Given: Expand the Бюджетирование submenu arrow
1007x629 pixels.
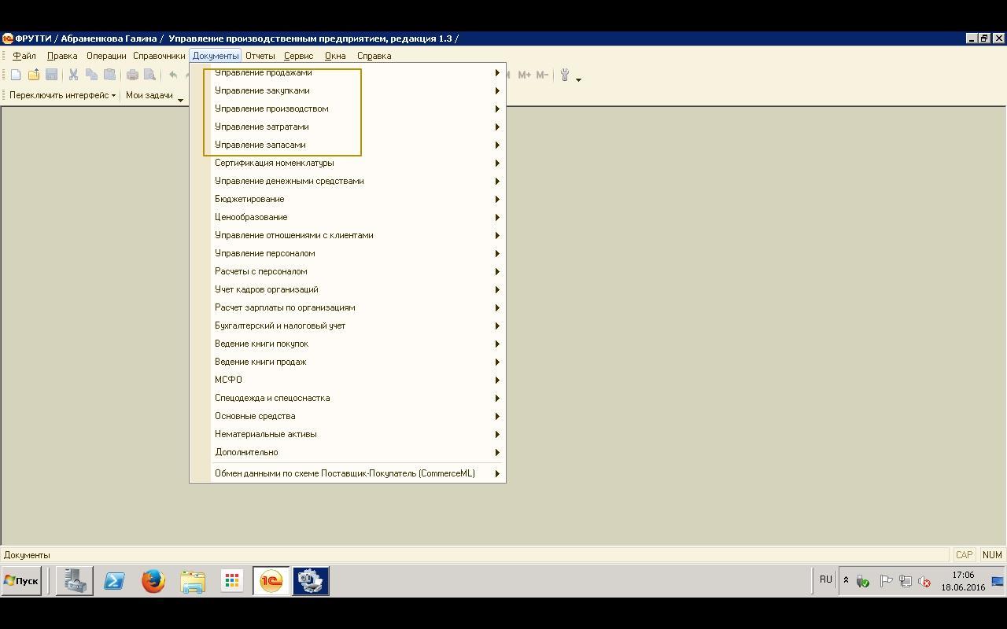Looking at the screenshot, I should coord(497,199).
